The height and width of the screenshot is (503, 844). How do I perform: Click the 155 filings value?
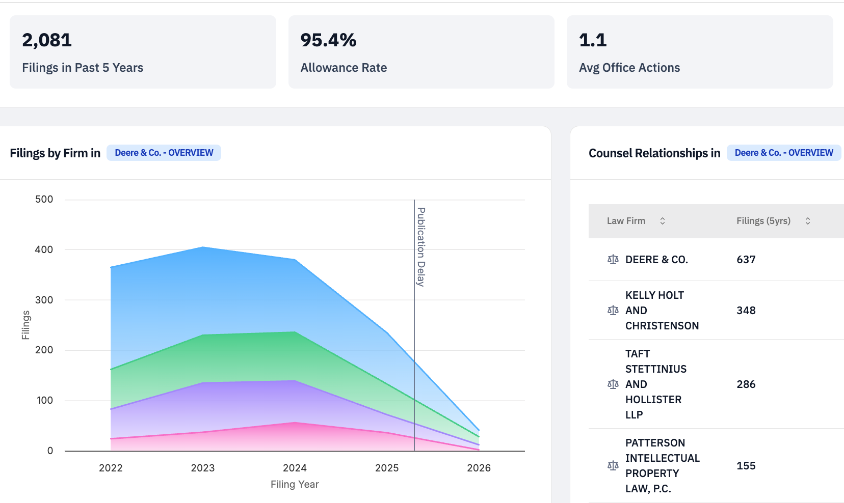pos(746,466)
